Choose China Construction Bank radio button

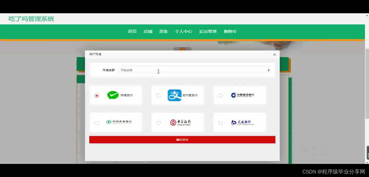pyautogui.click(x=220, y=96)
